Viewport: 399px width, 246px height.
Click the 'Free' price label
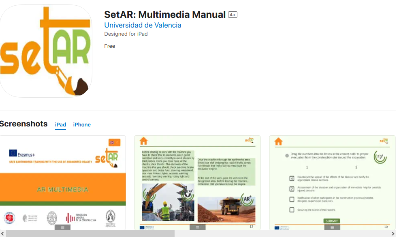(x=110, y=46)
